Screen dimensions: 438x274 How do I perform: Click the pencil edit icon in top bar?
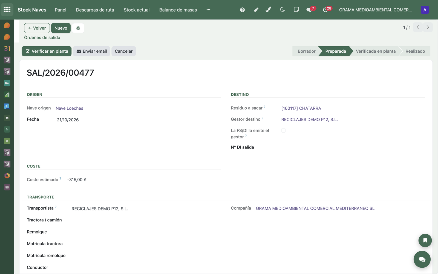point(256,10)
